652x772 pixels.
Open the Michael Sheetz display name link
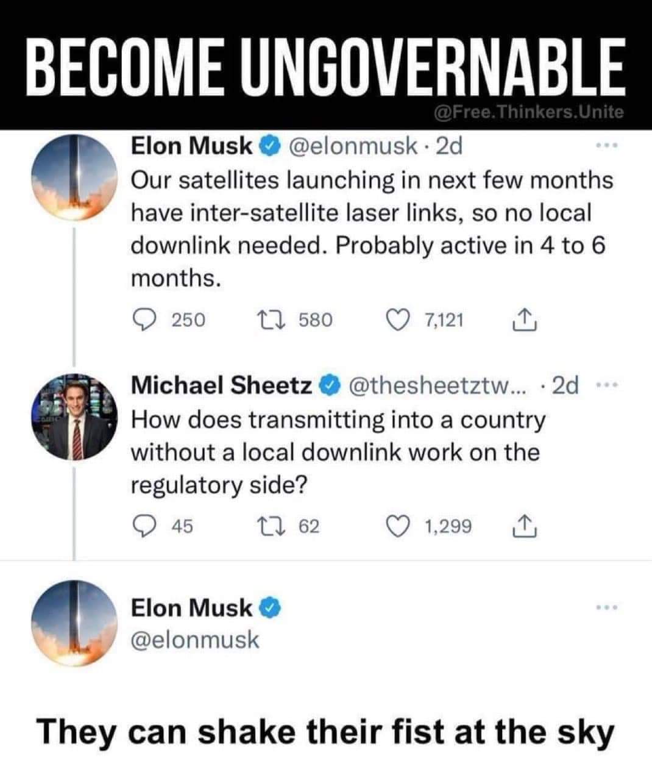222,385
